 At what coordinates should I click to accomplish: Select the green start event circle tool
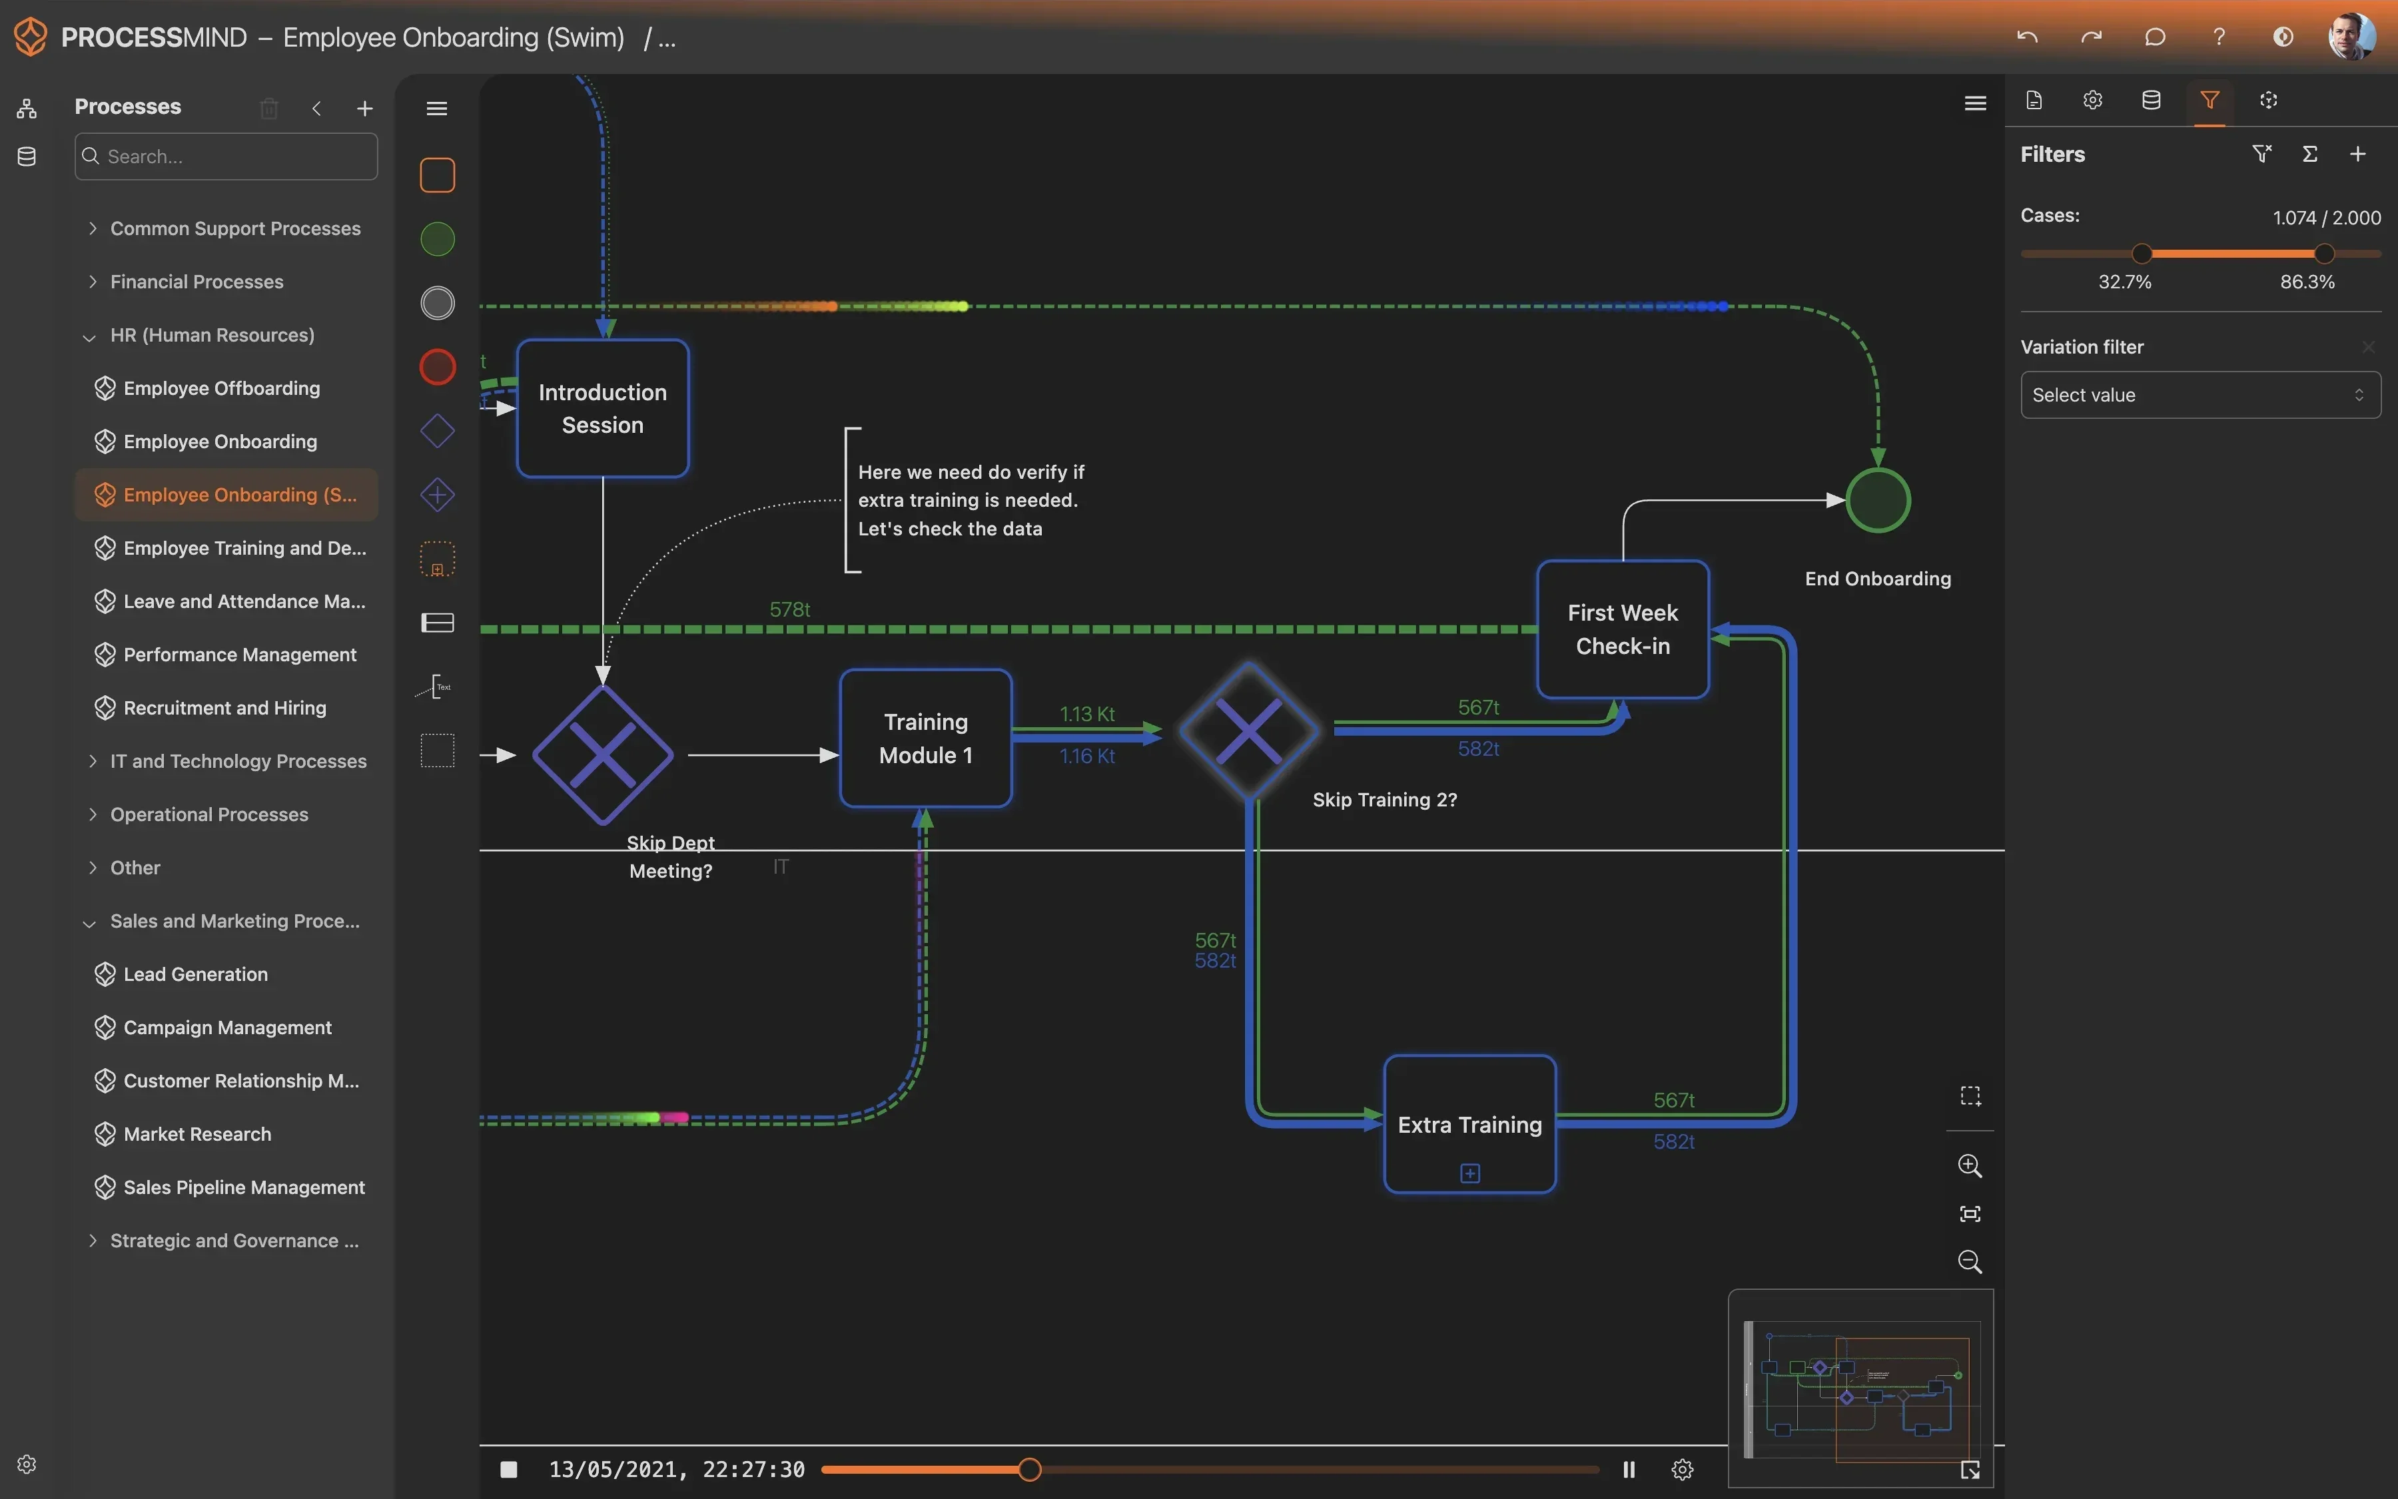[x=438, y=239]
